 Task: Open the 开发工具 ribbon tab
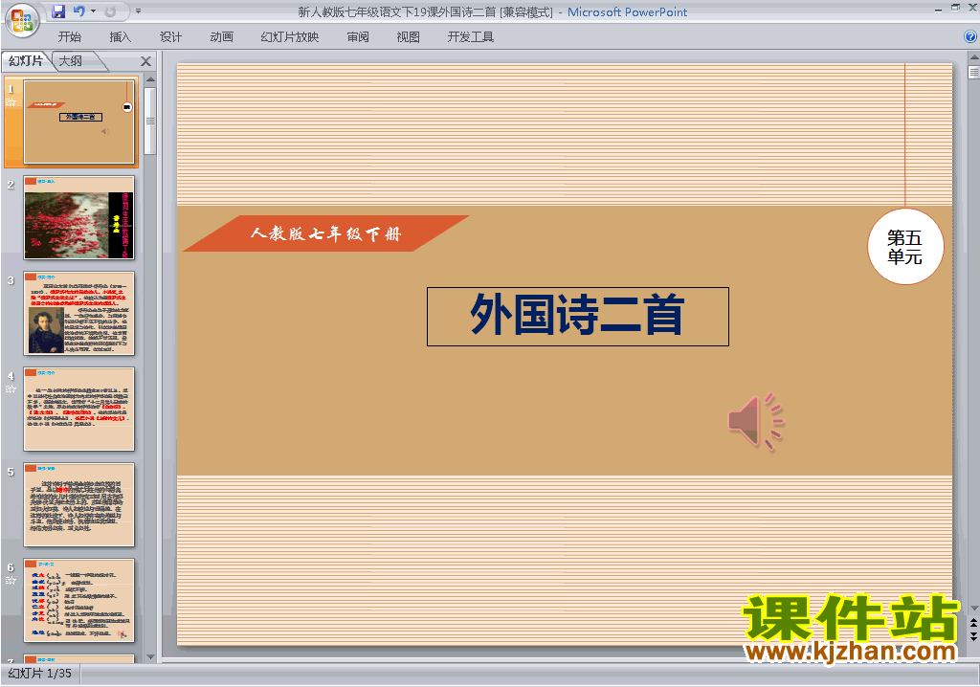(x=470, y=37)
